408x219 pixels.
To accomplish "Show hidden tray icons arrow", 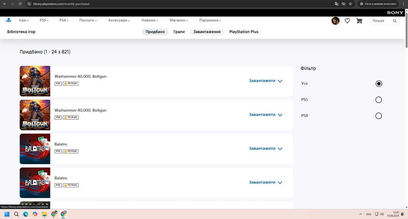I will pyautogui.click(x=360, y=214).
